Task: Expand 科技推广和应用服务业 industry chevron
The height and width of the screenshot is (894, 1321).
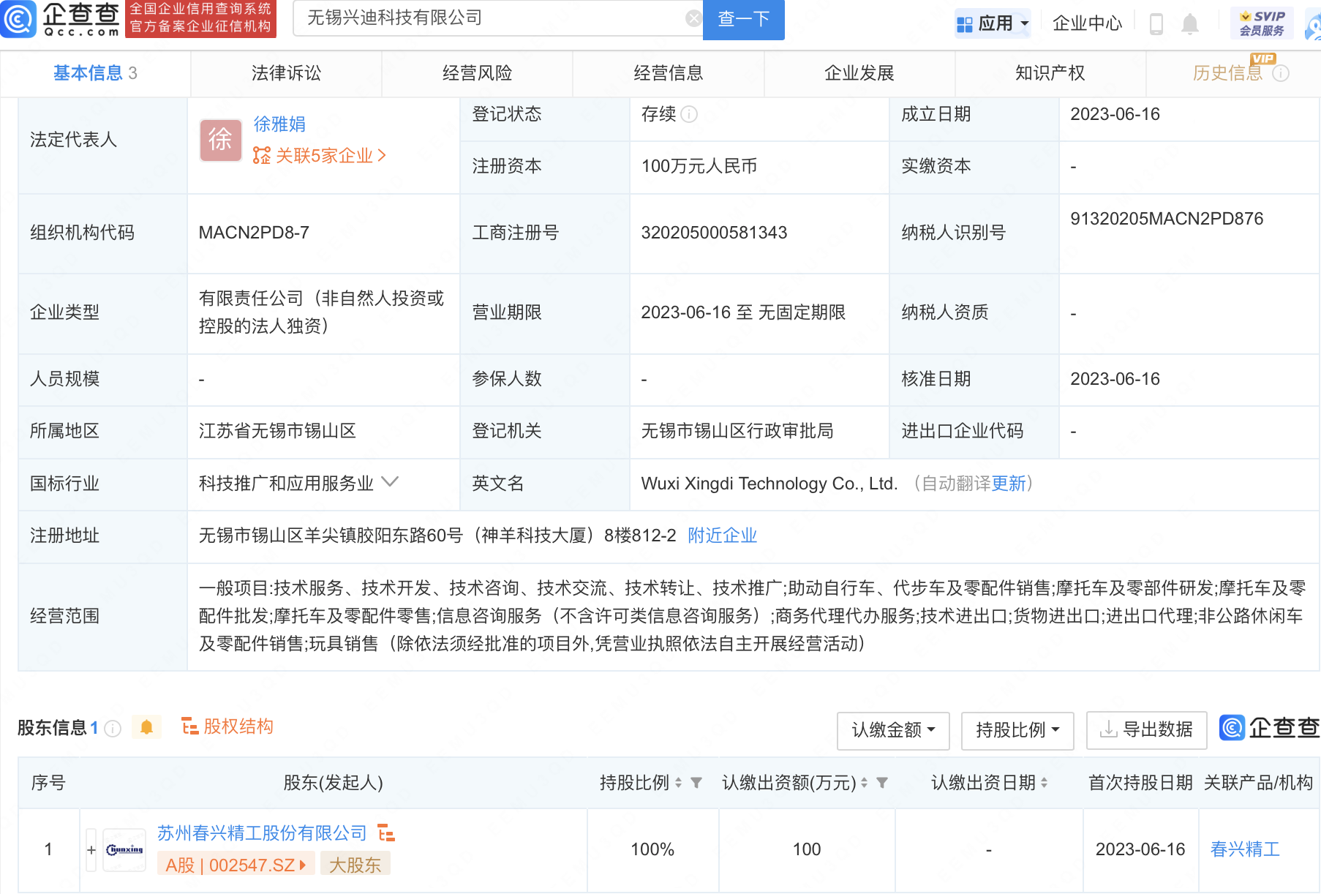Action: coord(391,483)
